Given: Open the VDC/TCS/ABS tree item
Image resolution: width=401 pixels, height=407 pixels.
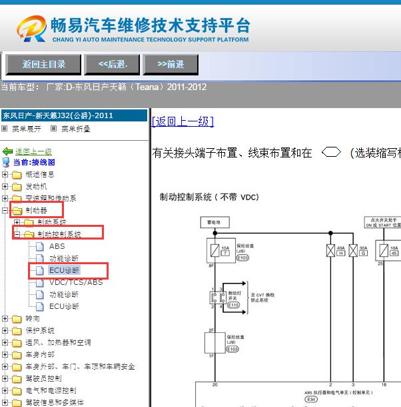Looking at the screenshot, I should [76, 282].
